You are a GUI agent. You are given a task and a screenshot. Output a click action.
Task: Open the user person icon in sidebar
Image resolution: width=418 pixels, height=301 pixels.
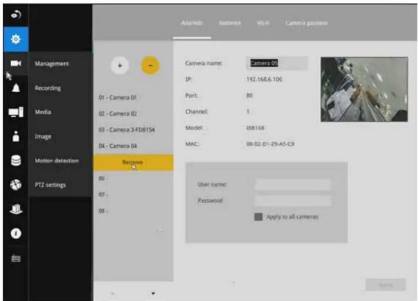point(16,136)
